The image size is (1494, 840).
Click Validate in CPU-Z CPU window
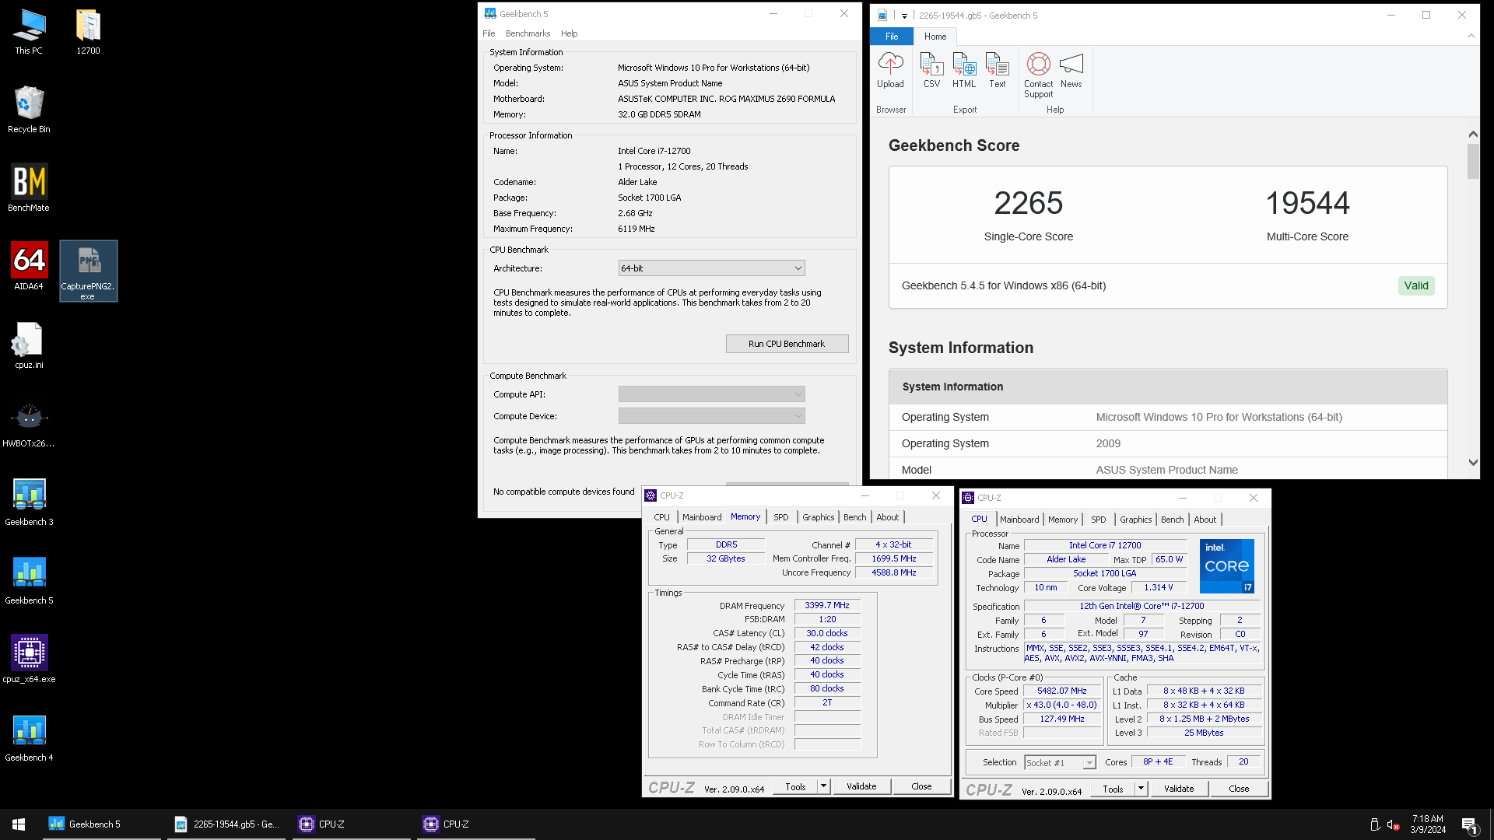[x=1179, y=789]
